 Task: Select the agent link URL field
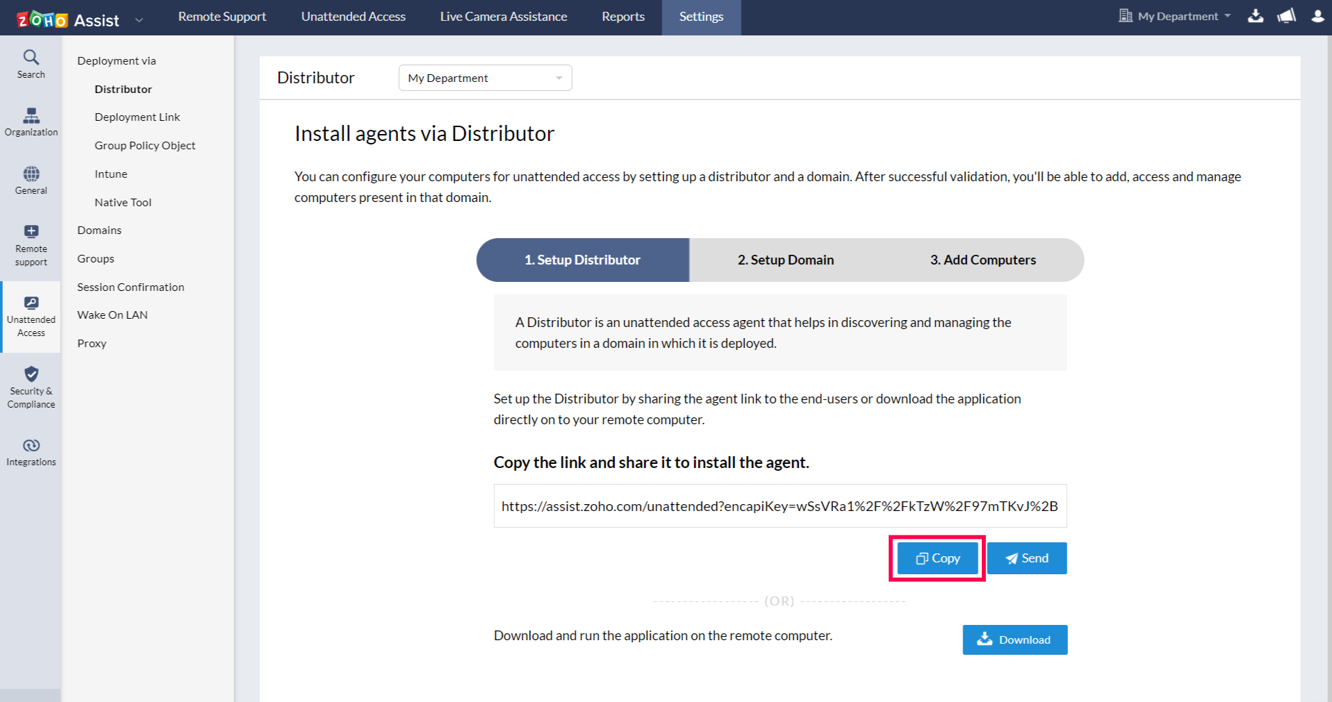[x=780, y=505]
